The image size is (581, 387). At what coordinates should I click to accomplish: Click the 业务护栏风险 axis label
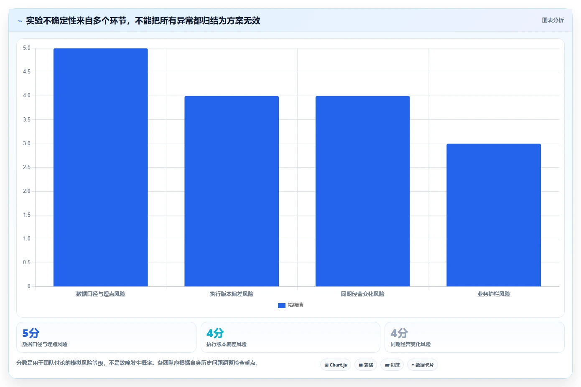coord(494,294)
